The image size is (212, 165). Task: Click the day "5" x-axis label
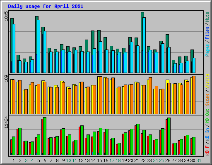pos(39,160)
